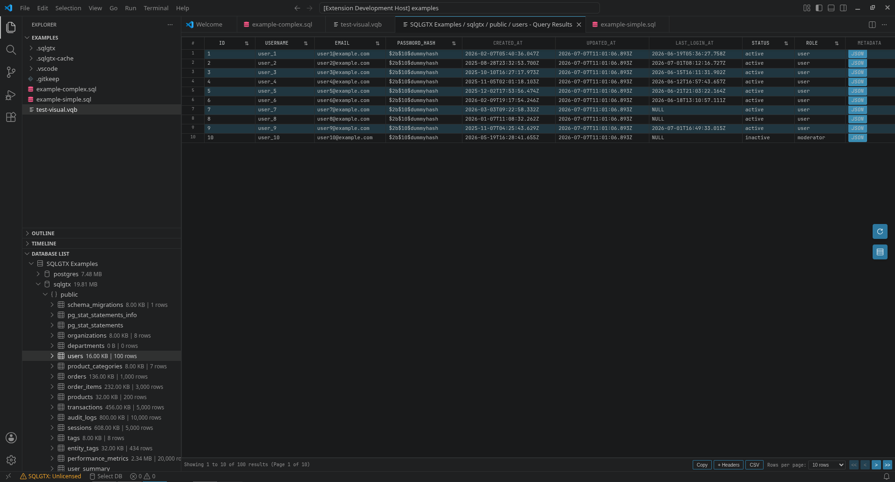Collapse the public schema node

point(45,295)
